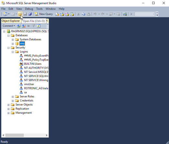The image size is (169, 144).
Task: Click the Filter funnel icon
Action: tap(34, 26)
